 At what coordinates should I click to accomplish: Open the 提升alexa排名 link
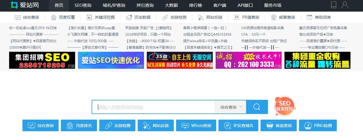point(205,41)
